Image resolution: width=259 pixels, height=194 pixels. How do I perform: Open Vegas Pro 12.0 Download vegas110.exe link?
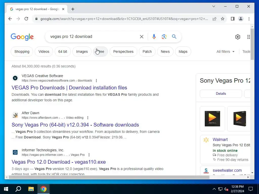coord(59,162)
